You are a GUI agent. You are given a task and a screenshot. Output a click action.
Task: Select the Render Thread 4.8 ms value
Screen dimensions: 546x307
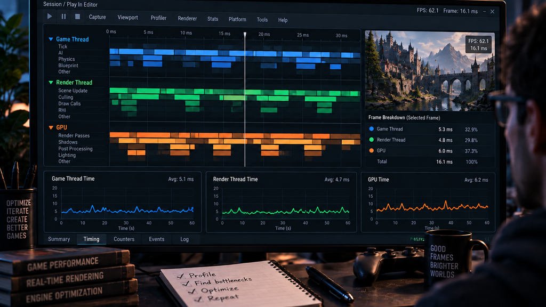point(445,140)
